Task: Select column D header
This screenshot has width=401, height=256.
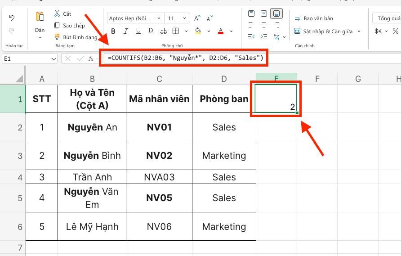Action: (x=224, y=79)
